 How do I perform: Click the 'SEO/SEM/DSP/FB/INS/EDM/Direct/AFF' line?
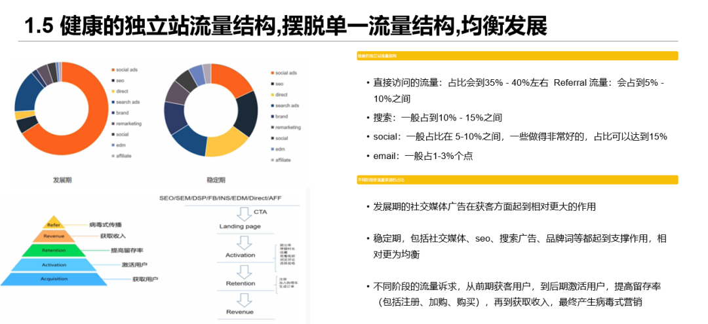click(220, 198)
